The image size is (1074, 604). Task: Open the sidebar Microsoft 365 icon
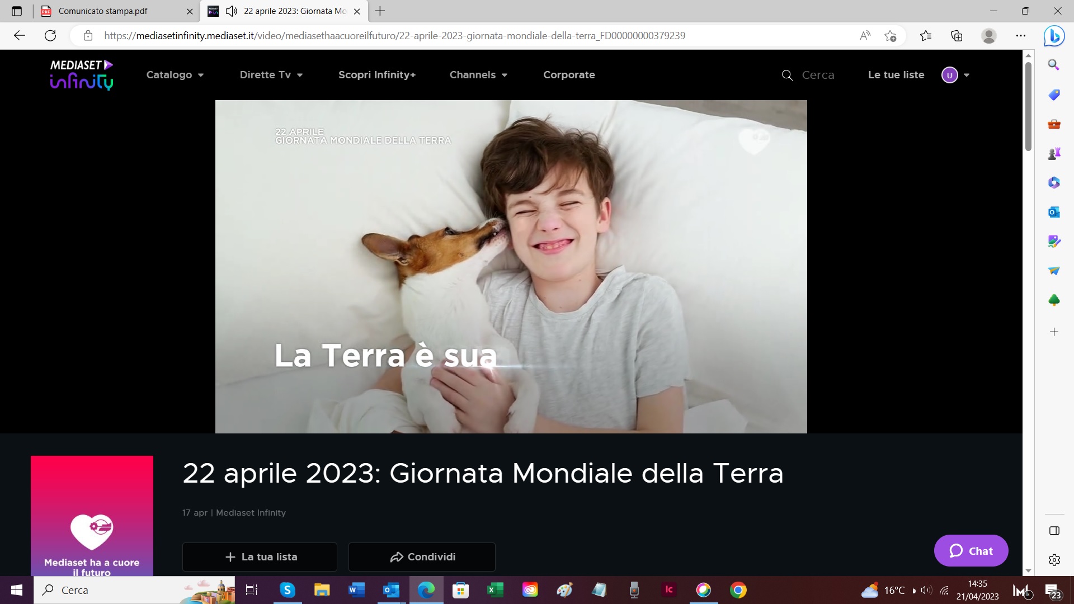[1054, 182]
